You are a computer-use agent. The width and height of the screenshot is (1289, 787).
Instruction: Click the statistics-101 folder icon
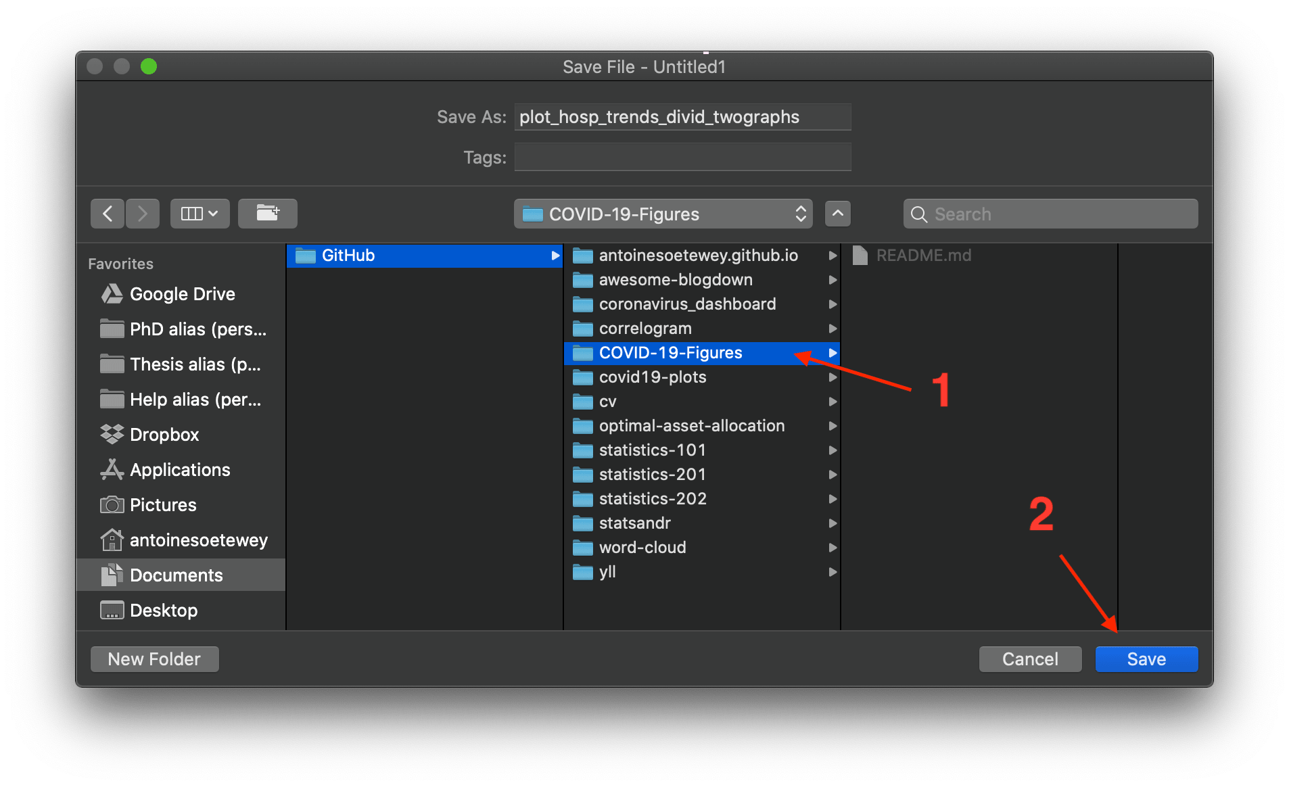coord(583,450)
